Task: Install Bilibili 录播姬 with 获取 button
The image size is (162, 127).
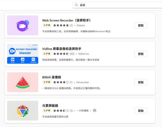Action: (x=141, y=82)
